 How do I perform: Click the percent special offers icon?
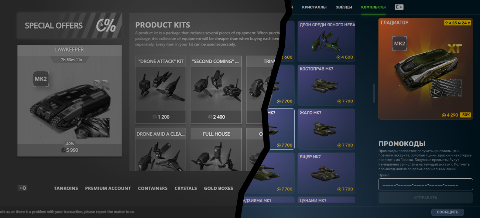(x=106, y=25)
